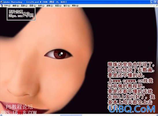The height and width of the screenshot is (116, 158).
Task: Click the left arrow of the horizontal scrollbar
Action: point(1,115)
